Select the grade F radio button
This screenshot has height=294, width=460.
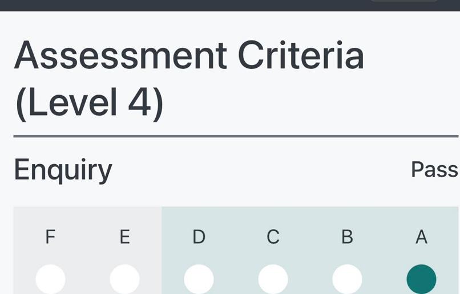click(50, 279)
